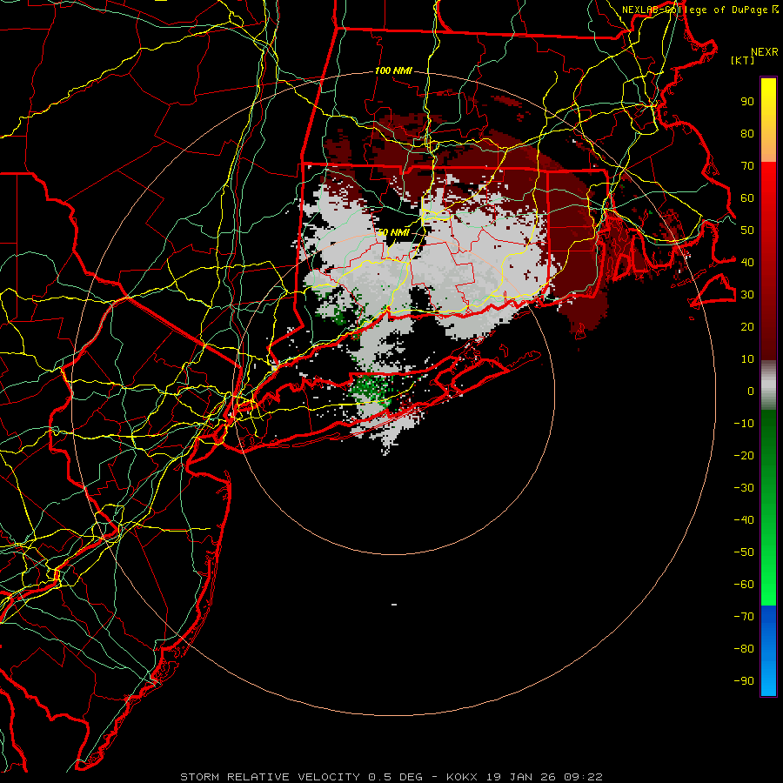Click the -80 value on color scale
783x783 pixels.
[744, 649]
